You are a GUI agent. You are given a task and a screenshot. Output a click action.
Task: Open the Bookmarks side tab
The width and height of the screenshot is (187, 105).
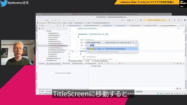(37, 76)
